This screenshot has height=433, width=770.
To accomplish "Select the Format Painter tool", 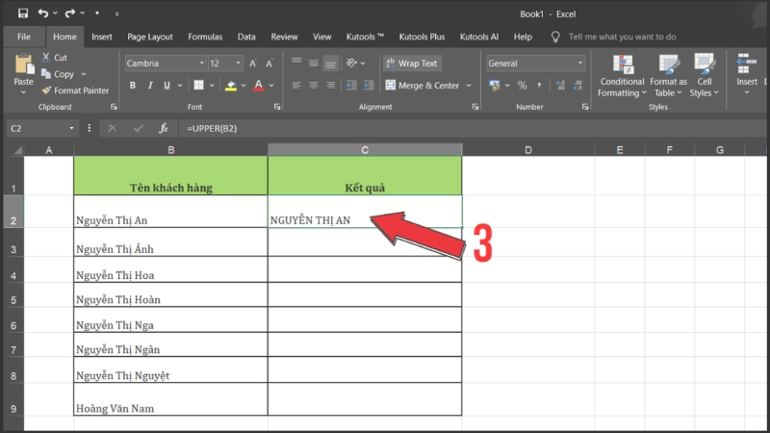I will point(74,90).
